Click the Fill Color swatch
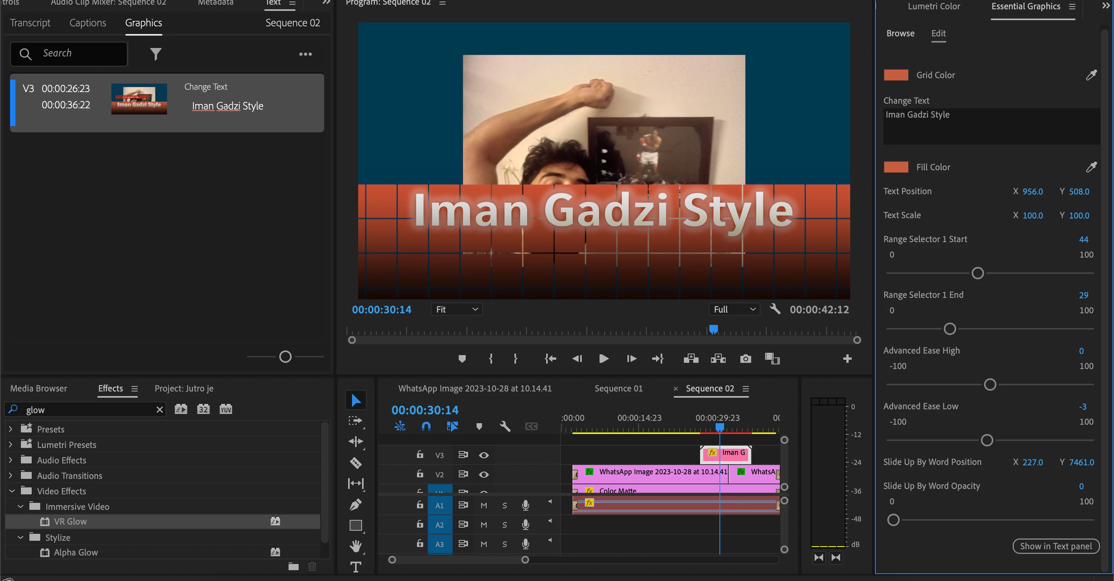Image resolution: width=1114 pixels, height=581 pixels. (895, 167)
